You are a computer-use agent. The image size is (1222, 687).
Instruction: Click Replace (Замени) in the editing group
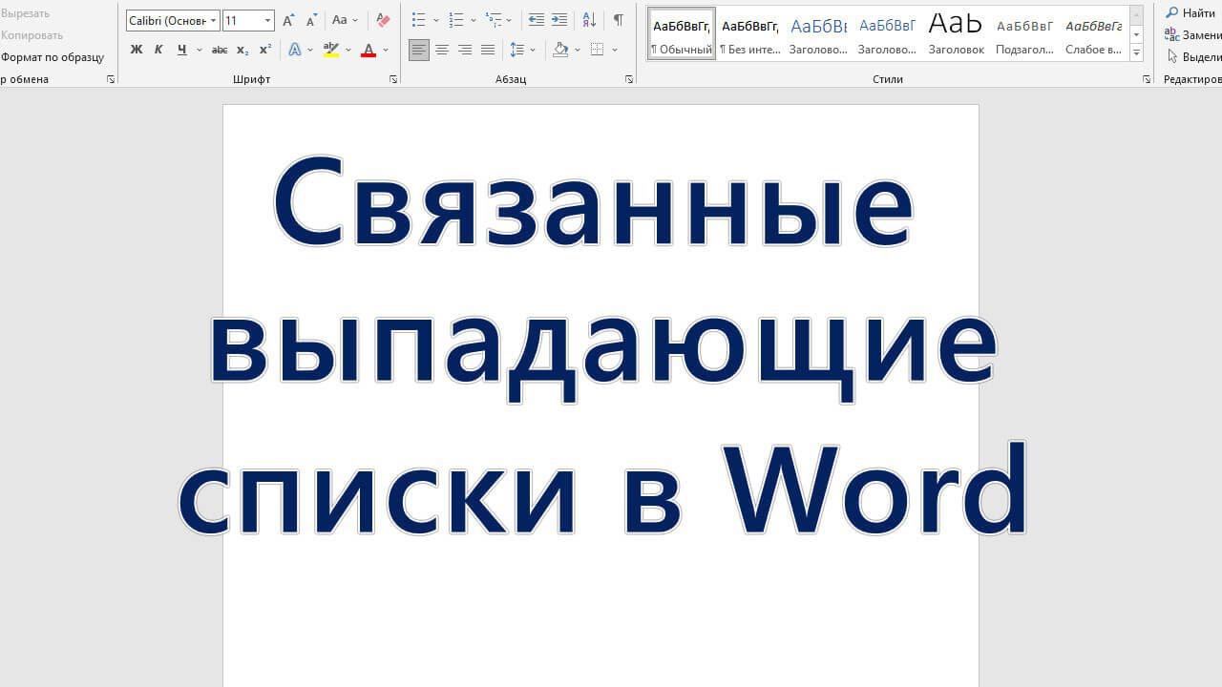click(1192, 34)
